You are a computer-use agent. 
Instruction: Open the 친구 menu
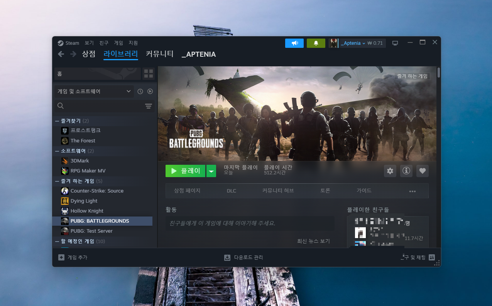[x=104, y=43]
